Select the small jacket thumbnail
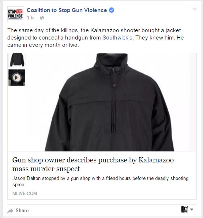203x218 pixels. [x=17, y=60]
